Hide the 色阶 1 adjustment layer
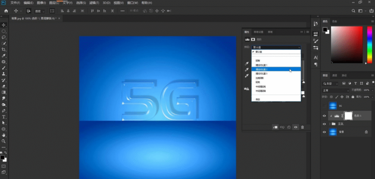375x179 pixels. coord(324,116)
